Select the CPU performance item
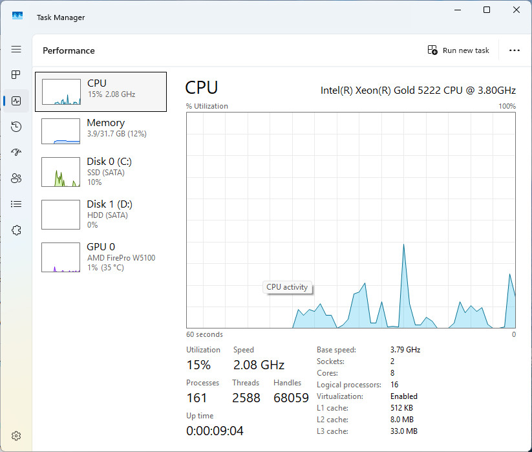The height and width of the screenshot is (452, 532). (x=101, y=92)
